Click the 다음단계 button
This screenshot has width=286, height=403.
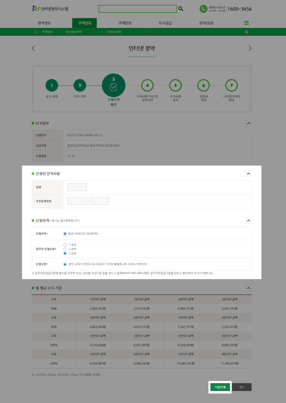(220, 387)
